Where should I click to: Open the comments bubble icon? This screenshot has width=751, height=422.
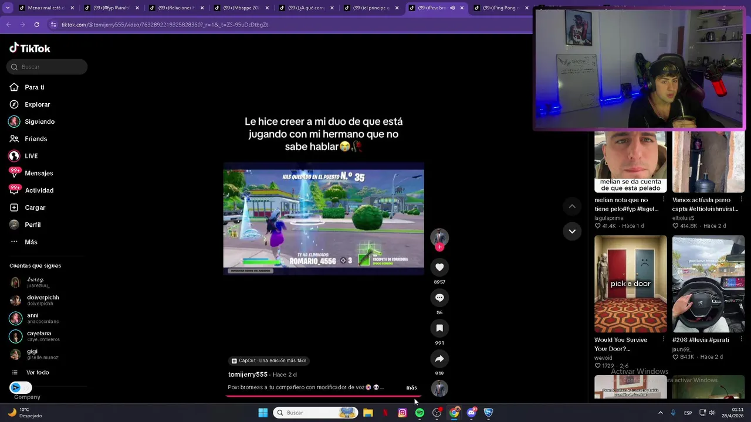pos(439,298)
